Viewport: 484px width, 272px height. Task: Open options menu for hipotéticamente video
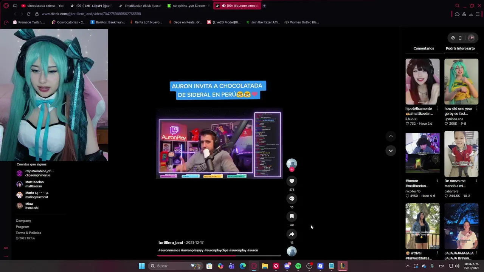click(x=437, y=108)
